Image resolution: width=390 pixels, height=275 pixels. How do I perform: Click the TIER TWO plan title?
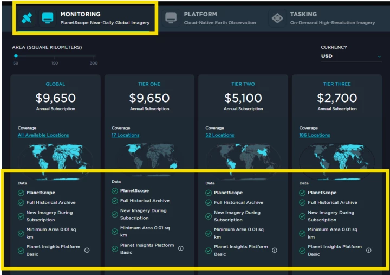coord(243,84)
